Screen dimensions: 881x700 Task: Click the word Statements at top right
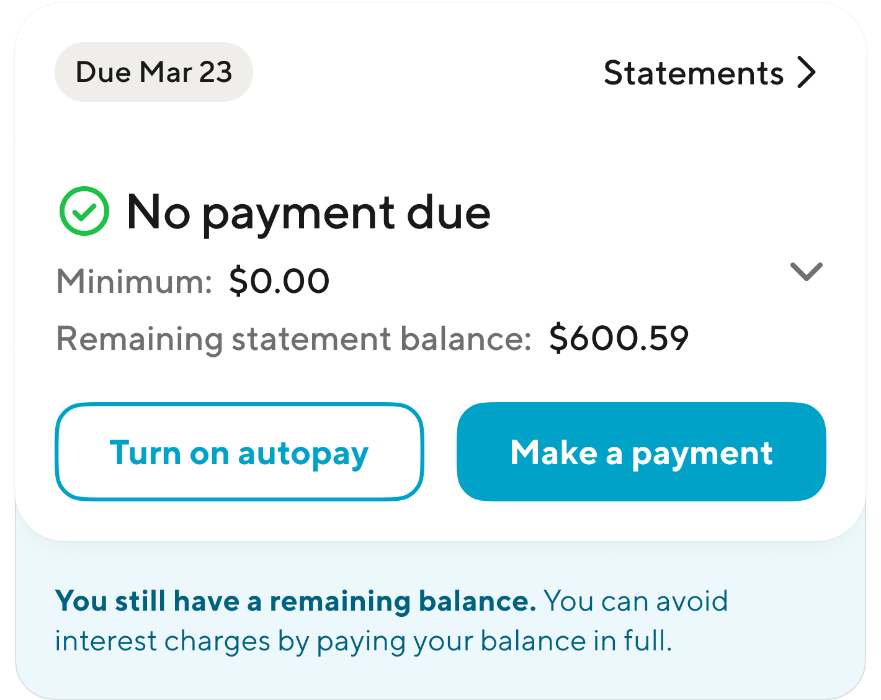click(x=694, y=73)
